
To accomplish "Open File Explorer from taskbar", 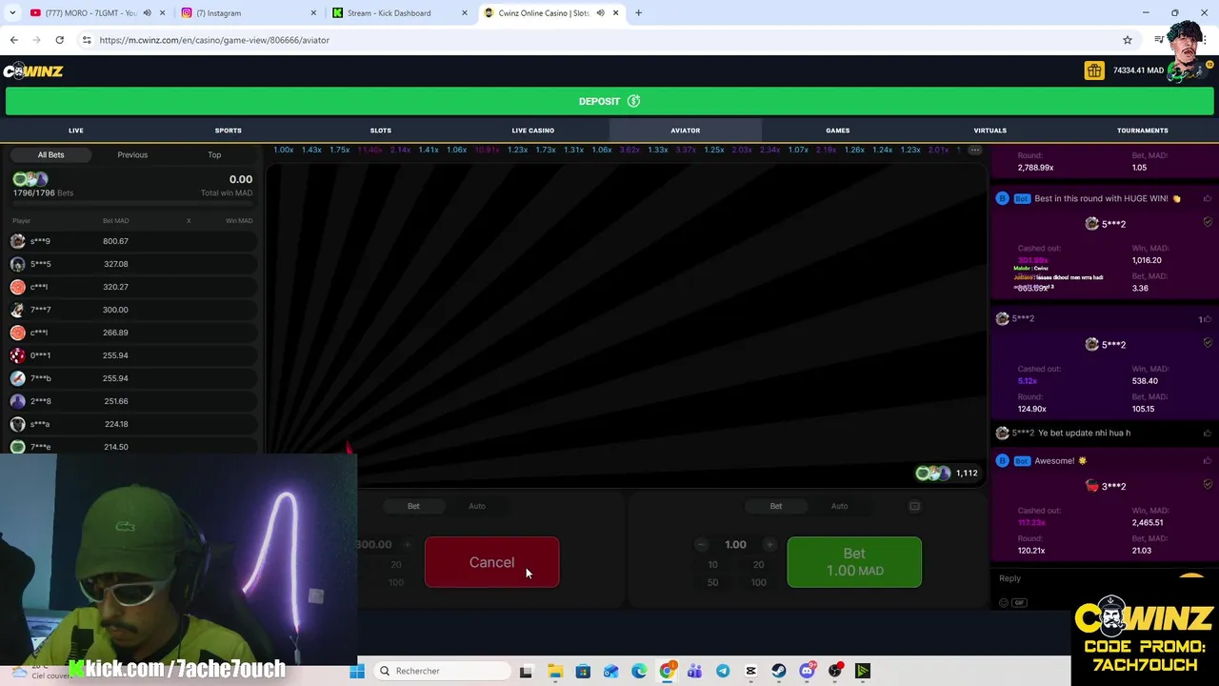I will click(555, 671).
